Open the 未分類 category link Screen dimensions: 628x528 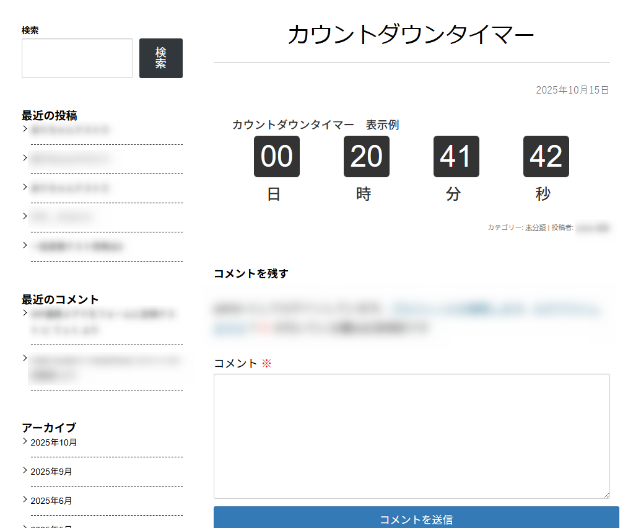[x=535, y=227]
